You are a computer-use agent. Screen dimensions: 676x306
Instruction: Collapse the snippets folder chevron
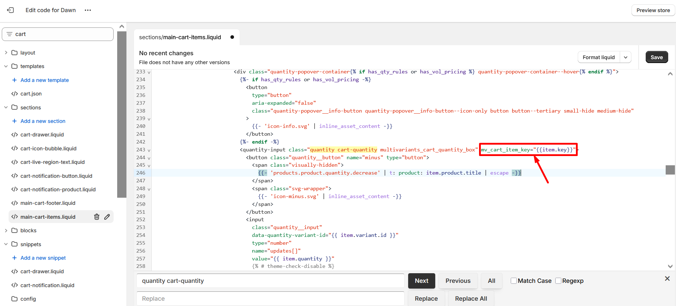click(x=6, y=244)
